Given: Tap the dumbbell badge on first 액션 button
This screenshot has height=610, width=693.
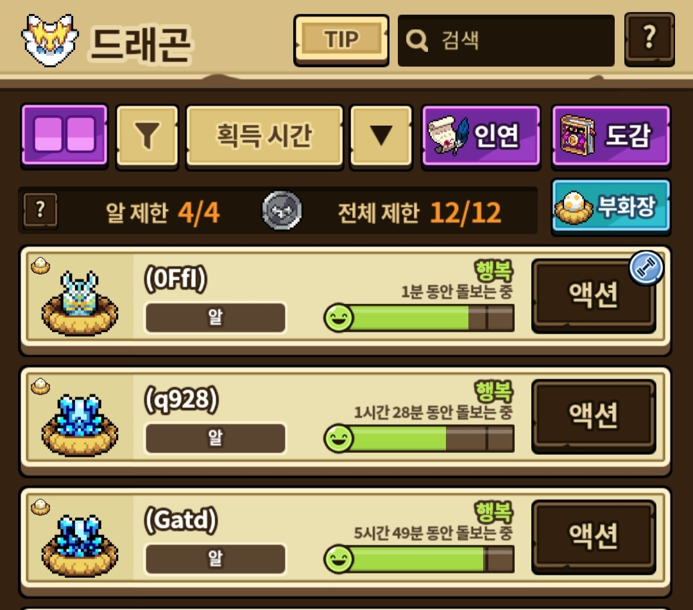Looking at the screenshot, I should 646,267.
